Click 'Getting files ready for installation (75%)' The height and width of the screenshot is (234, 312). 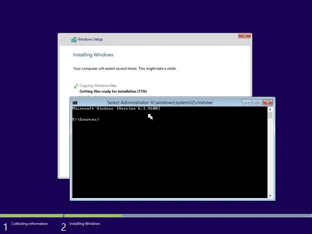pos(113,91)
